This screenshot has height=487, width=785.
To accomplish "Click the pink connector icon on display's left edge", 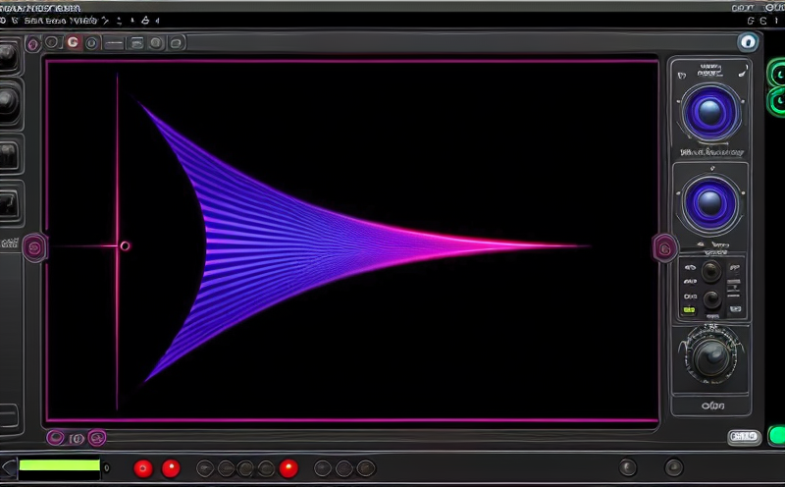I will 34,247.
